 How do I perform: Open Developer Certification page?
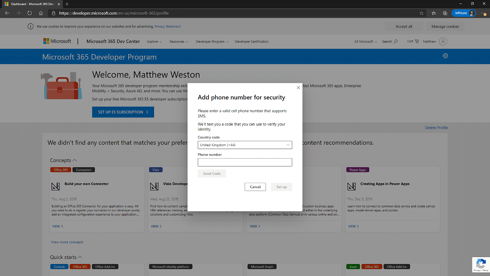click(x=252, y=42)
